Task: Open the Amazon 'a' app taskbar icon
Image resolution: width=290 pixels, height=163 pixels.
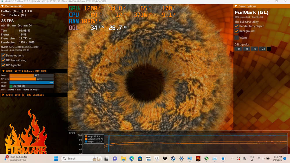Action: pyautogui.click(x=157, y=159)
